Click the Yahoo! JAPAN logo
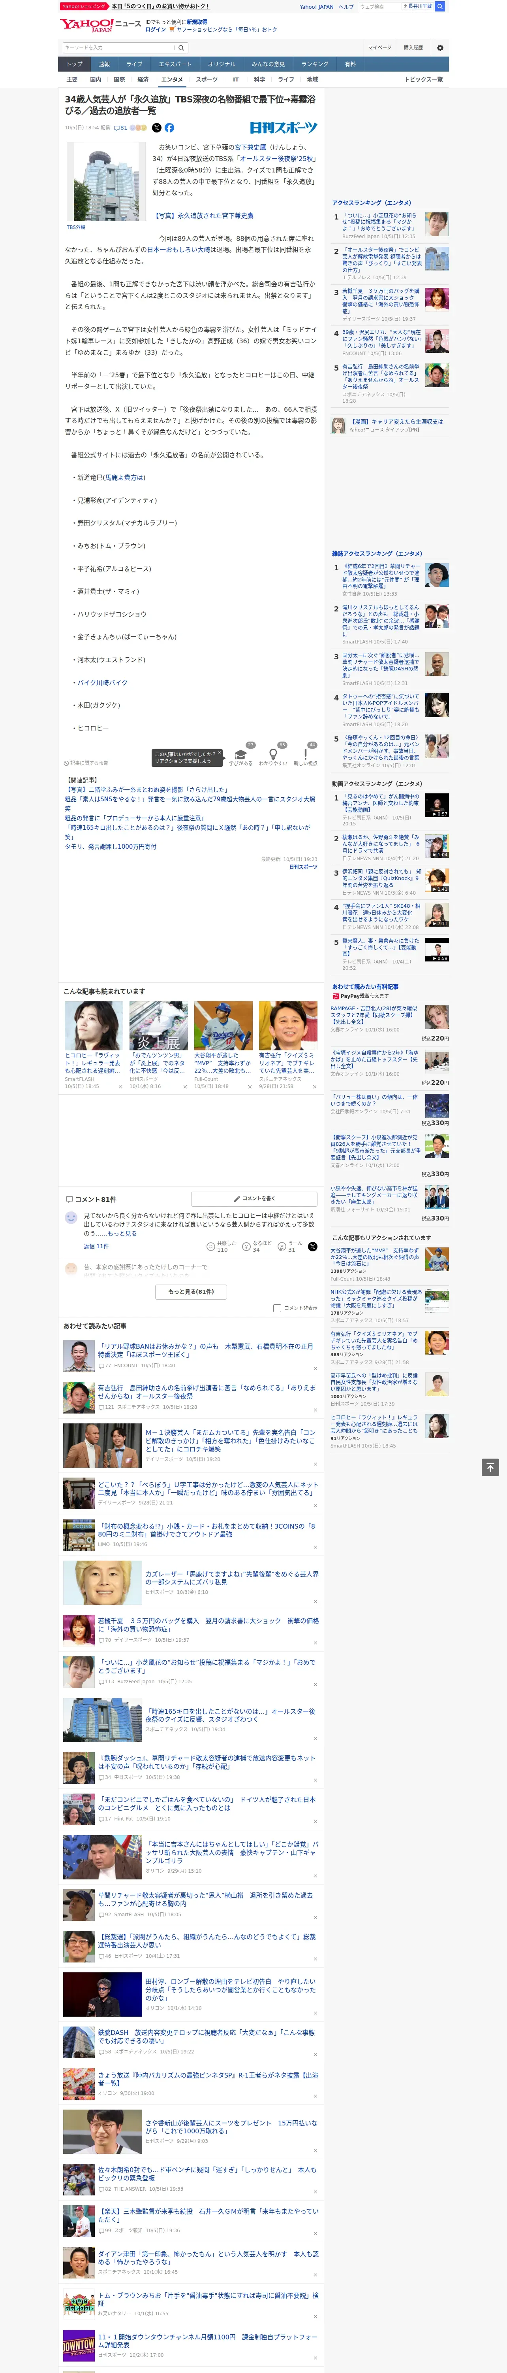 point(86,25)
